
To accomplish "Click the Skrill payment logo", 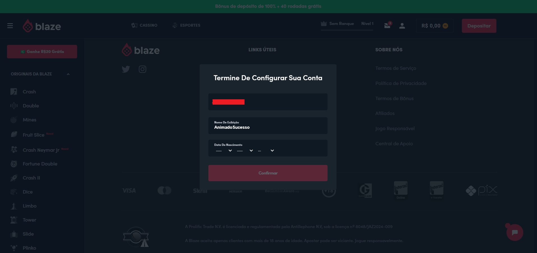I will click(200, 191).
